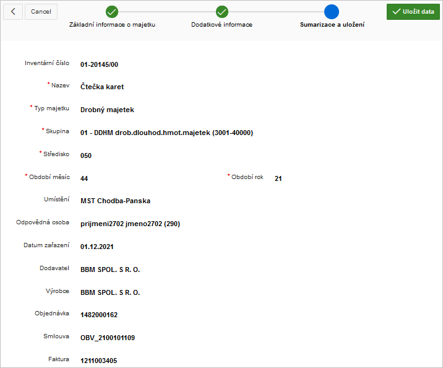The width and height of the screenshot is (443, 368).
Task: Click inventory number value 01-20145/00
Action: click(99, 64)
